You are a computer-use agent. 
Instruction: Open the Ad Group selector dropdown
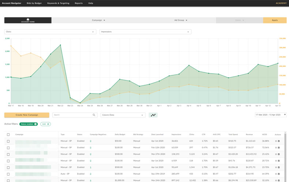tap(181, 20)
